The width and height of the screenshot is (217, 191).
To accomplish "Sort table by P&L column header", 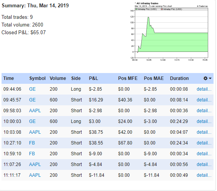I will (93, 78).
